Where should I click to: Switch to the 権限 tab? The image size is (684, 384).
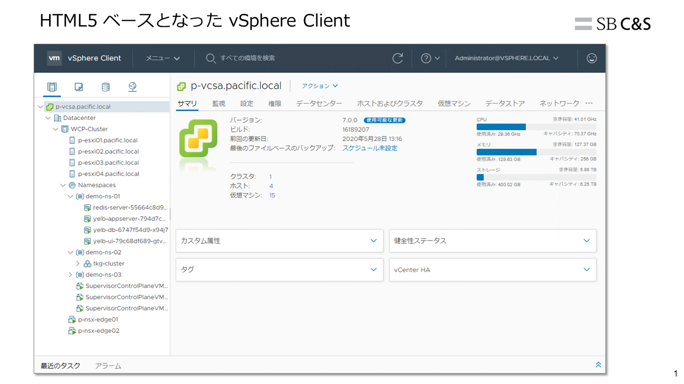tap(275, 103)
